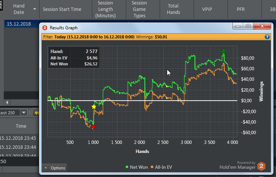Open help via the blue question mark icon
The width and height of the screenshot is (276, 177).
tap(267, 37)
